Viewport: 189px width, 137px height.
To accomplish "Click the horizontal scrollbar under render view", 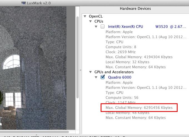I will (34, 132).
